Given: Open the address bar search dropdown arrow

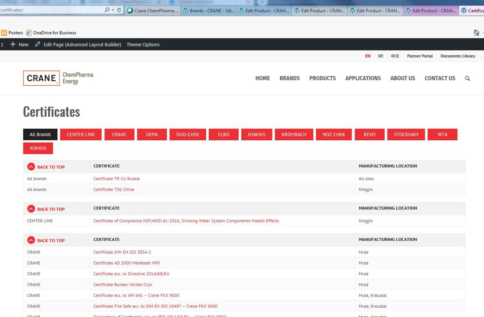Looking at the screenshot, I should (x=113, y=10).
